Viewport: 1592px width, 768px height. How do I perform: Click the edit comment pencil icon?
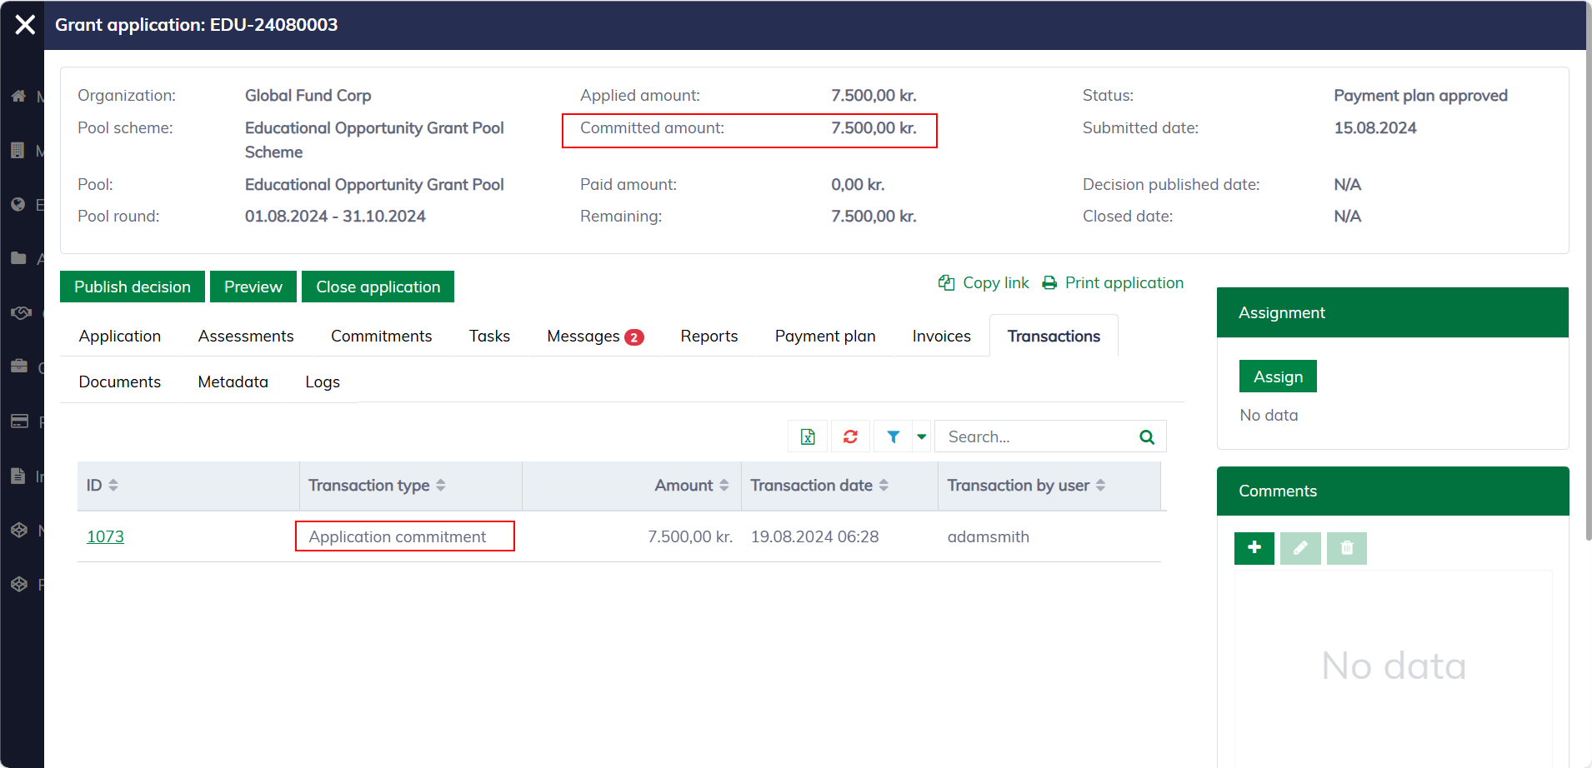click(1300, 548)
